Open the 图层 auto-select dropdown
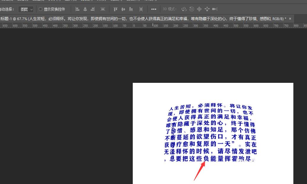This screenshot has height=184, width=307. click(x=26, y=9)
